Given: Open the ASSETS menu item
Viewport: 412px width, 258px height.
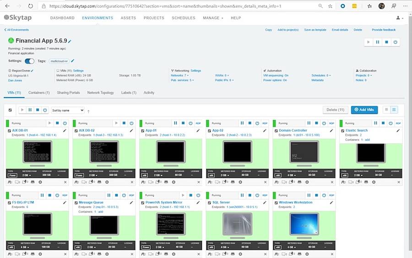Looking at the screenshot, I should 128,18.
